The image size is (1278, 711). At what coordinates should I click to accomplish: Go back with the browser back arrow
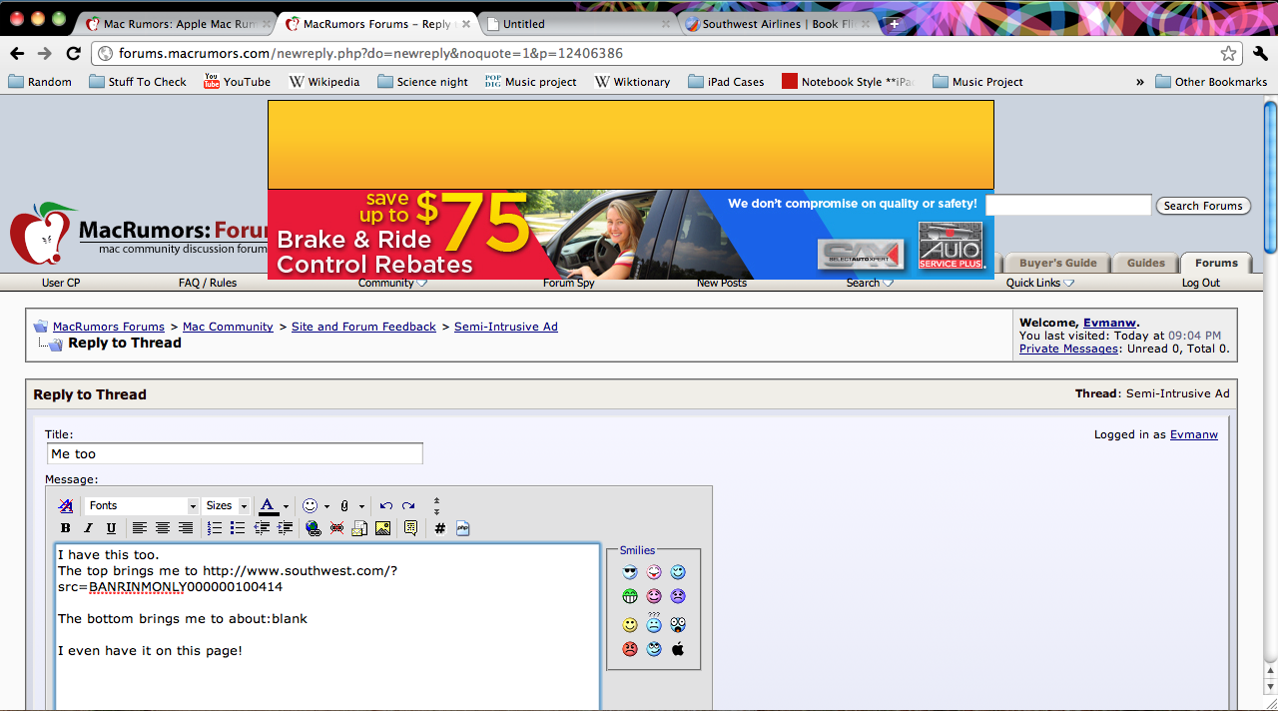coord(17,53)
